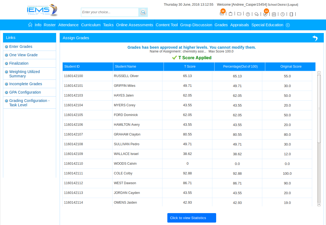
Task: Click the clock icon in header
Action: tap(283, 14)
